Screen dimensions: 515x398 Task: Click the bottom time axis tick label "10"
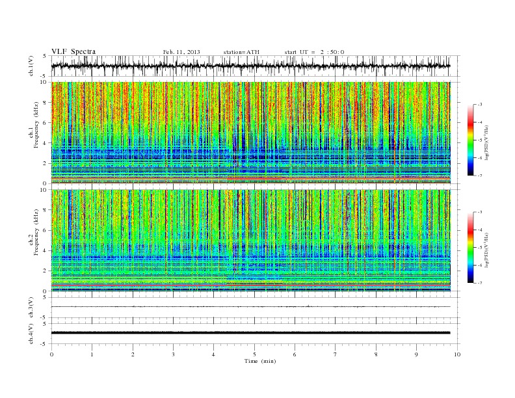(x=457, y=354)
